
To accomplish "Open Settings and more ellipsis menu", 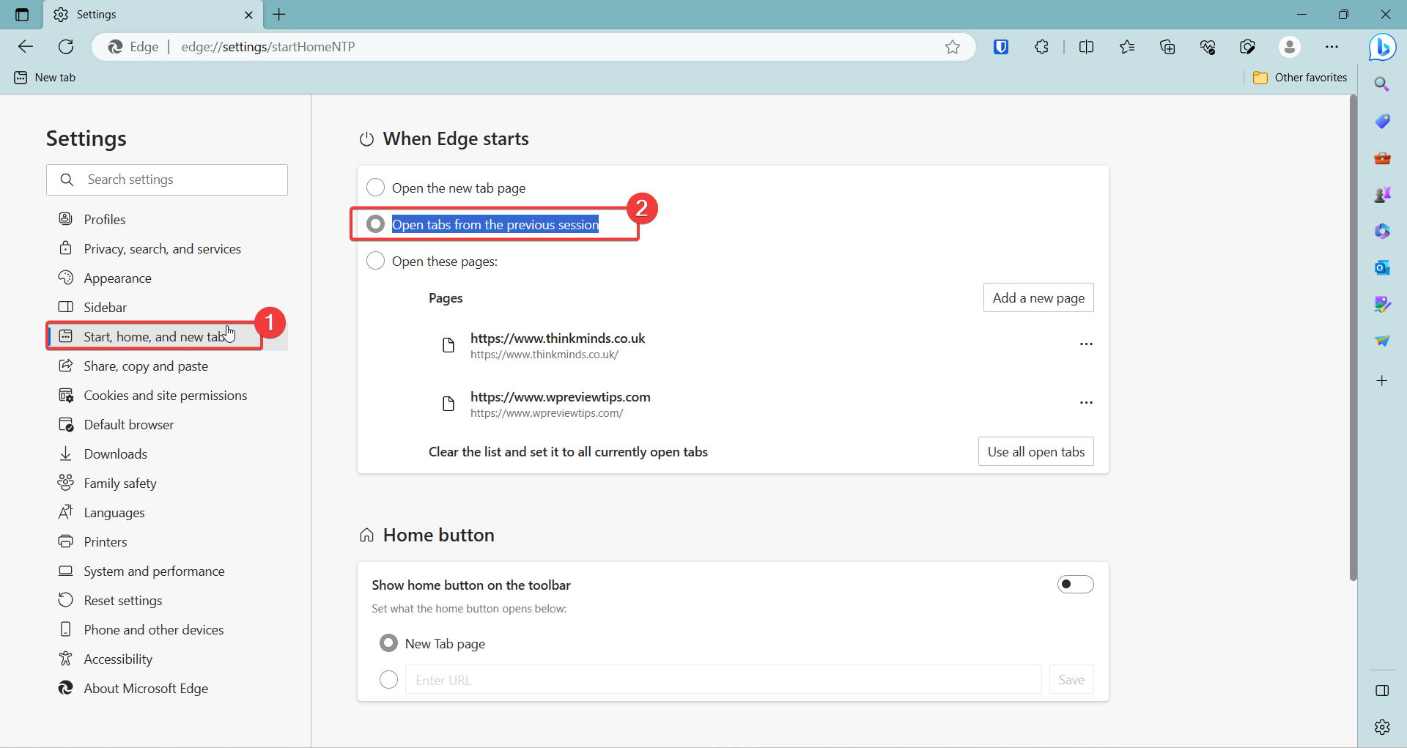I will [1332, 47].
